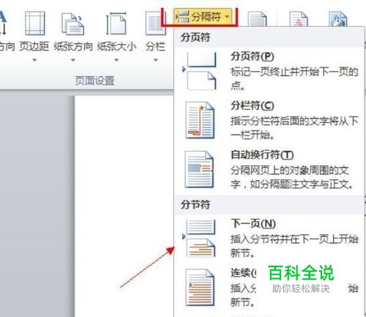Select the 下一页(N) section break option
Viewport: 366px width, 317px height.
pos(269,239)
